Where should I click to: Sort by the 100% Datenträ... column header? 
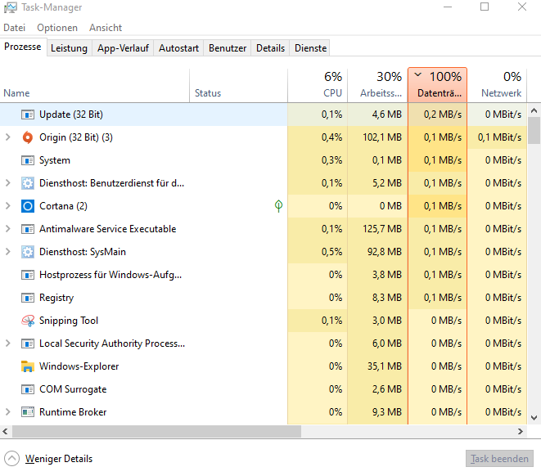[x=438, y=86]
